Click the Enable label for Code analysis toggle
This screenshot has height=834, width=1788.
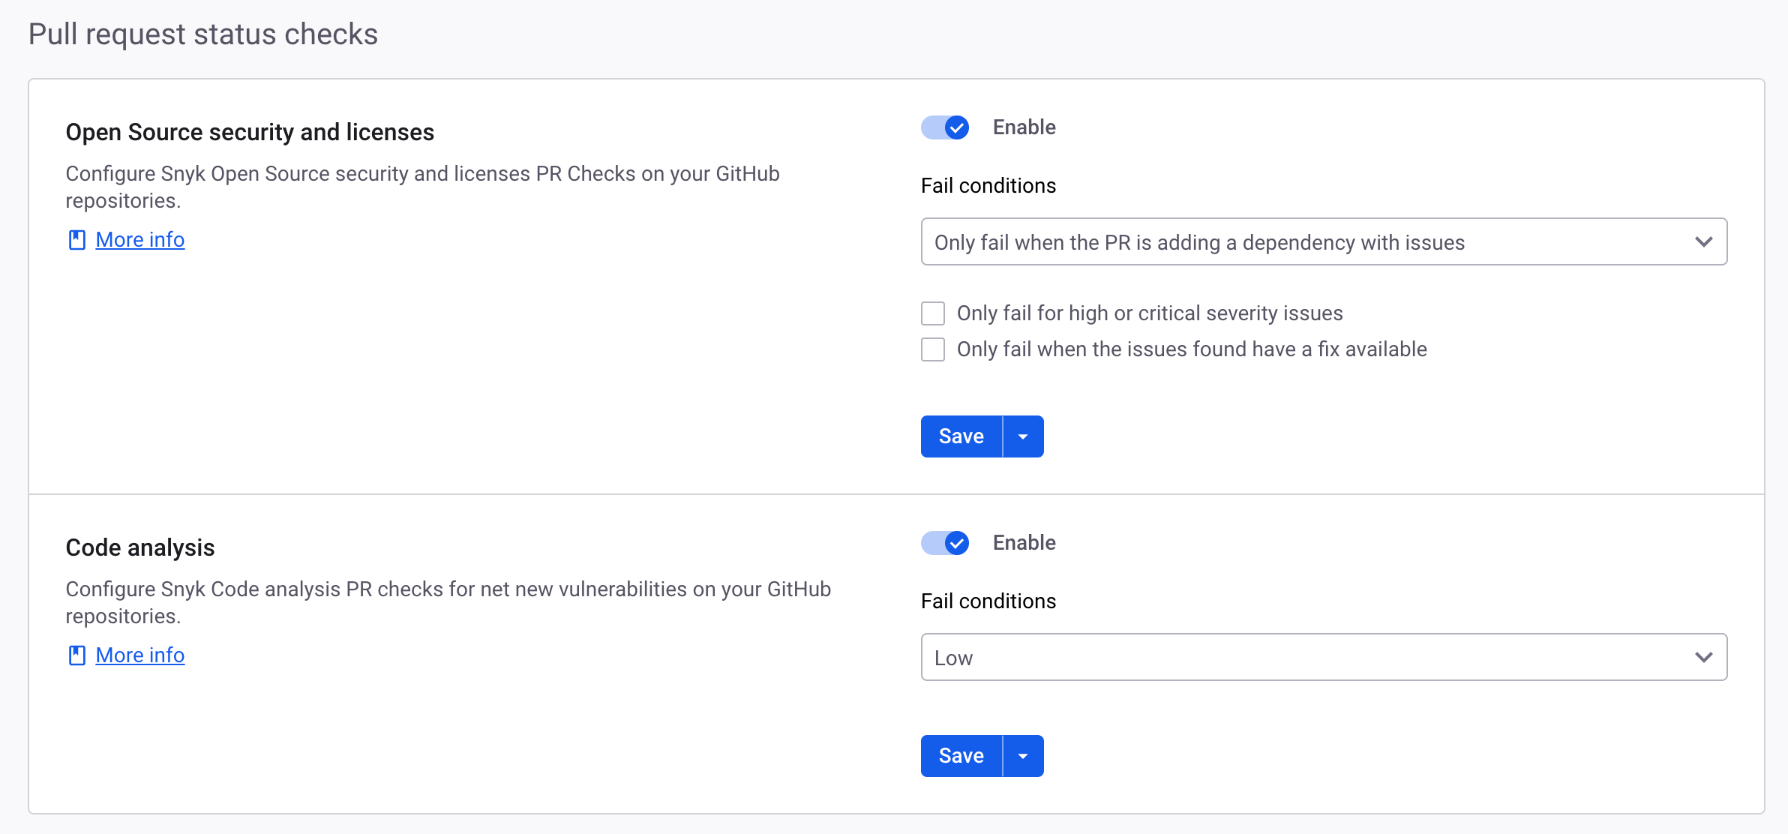[x=1024, y=543]
